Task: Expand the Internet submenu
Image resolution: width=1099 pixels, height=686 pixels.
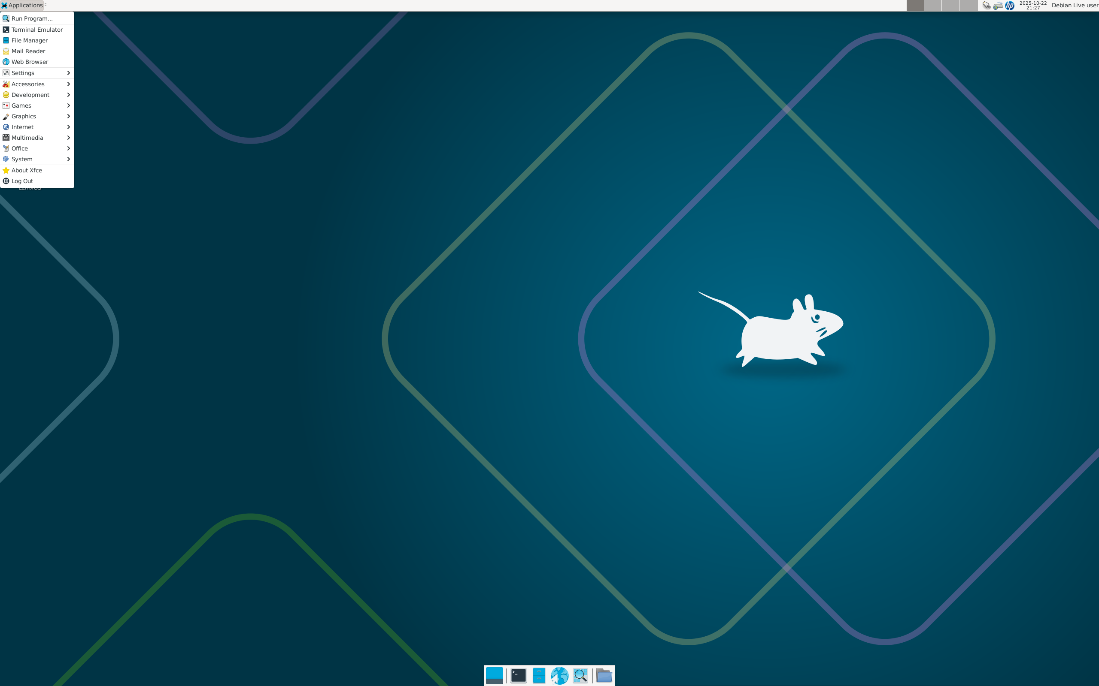Action: (x=37, y=127)
